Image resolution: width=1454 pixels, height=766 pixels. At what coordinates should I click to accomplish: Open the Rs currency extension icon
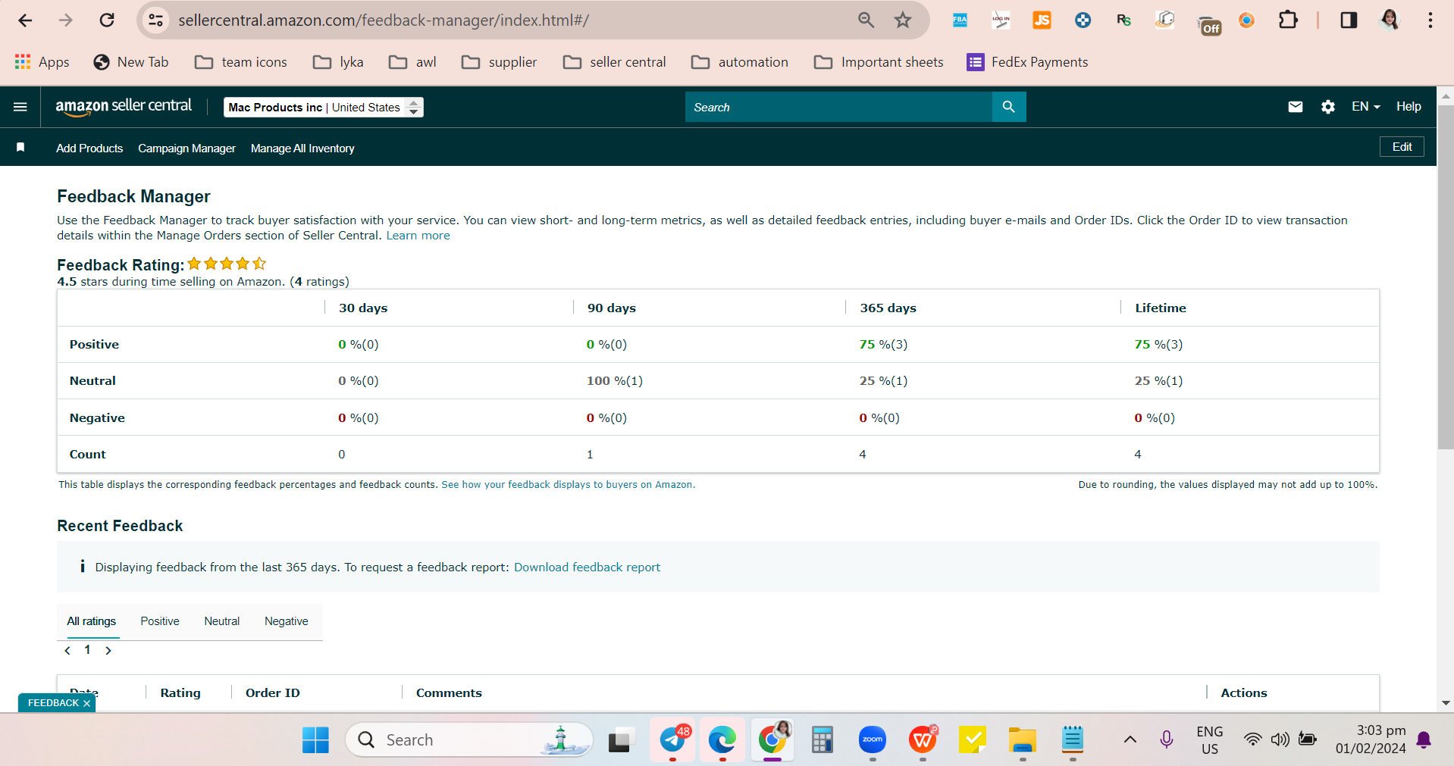[1123, 20]
